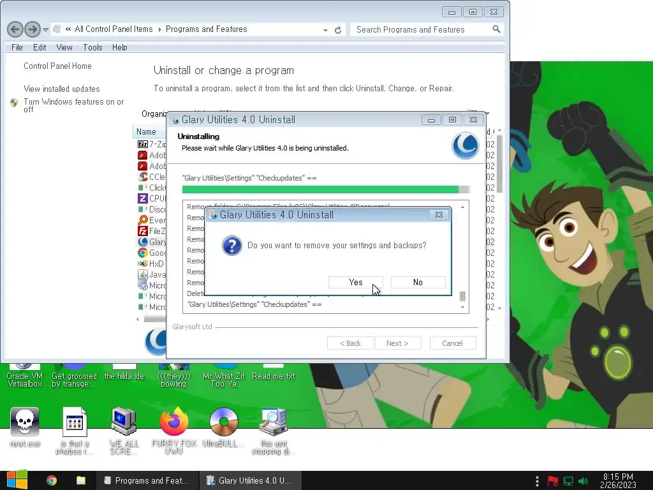Screen dimensions: 653x490
Task: Select the Google Chrome program entry
Action: click(152, 253)
